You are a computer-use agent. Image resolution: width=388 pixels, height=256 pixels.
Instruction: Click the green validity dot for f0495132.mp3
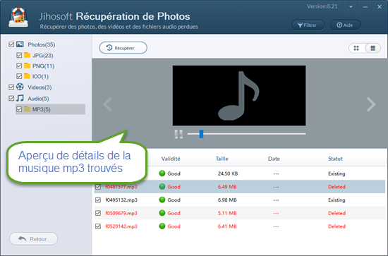point(162,200)
